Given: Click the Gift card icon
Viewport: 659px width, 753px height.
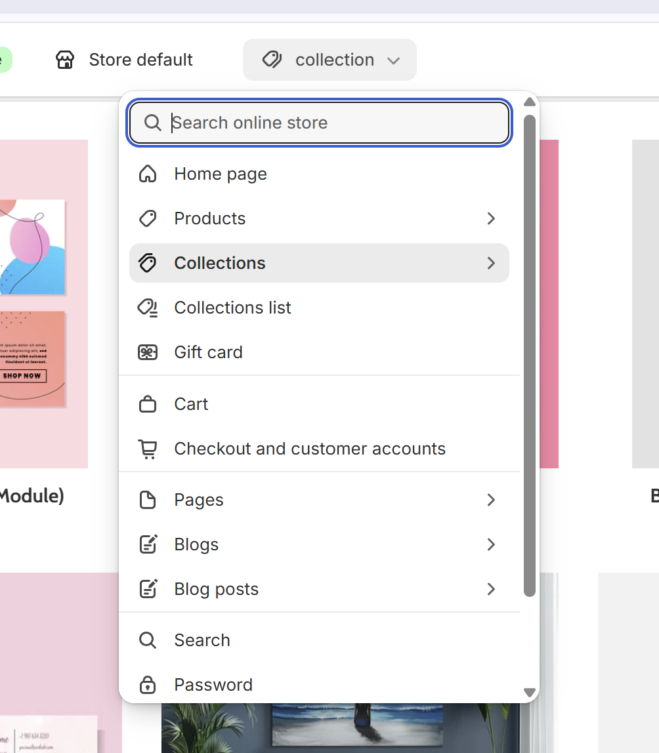Looking at the screenshot, I should [x=148, y=352].
